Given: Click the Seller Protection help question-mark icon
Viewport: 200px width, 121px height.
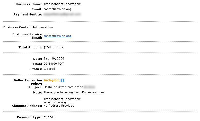Looking at the screenshot, I should pos(62,80).
